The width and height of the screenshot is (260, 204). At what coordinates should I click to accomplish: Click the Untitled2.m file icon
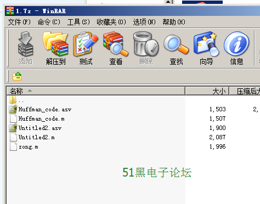coord(13,137)
